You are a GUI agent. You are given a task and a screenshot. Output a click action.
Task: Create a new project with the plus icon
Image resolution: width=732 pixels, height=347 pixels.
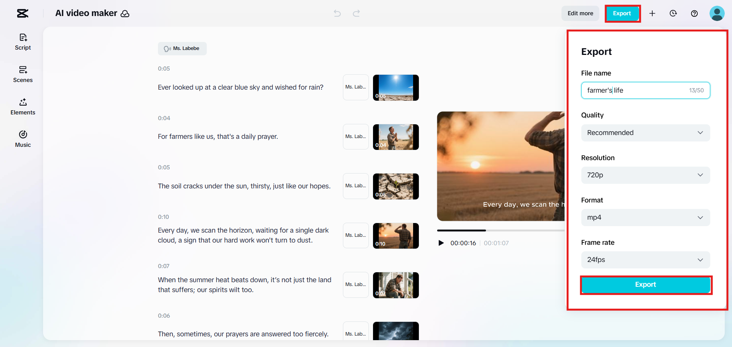pyautogui.click(x=652, y=13)
